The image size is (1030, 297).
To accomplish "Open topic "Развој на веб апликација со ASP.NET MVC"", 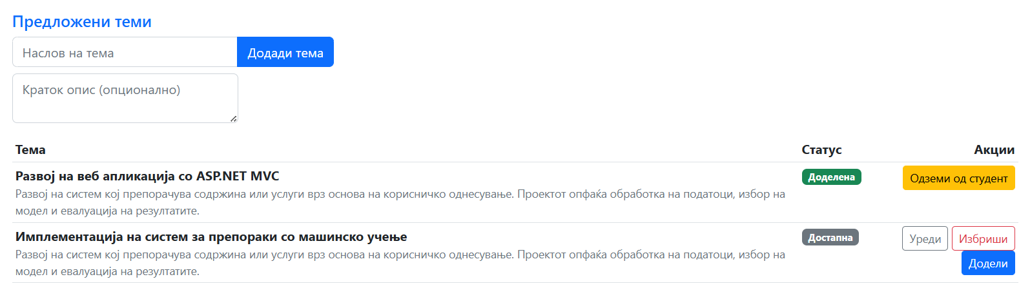I will pyautogui.click(x=147, y=176).
